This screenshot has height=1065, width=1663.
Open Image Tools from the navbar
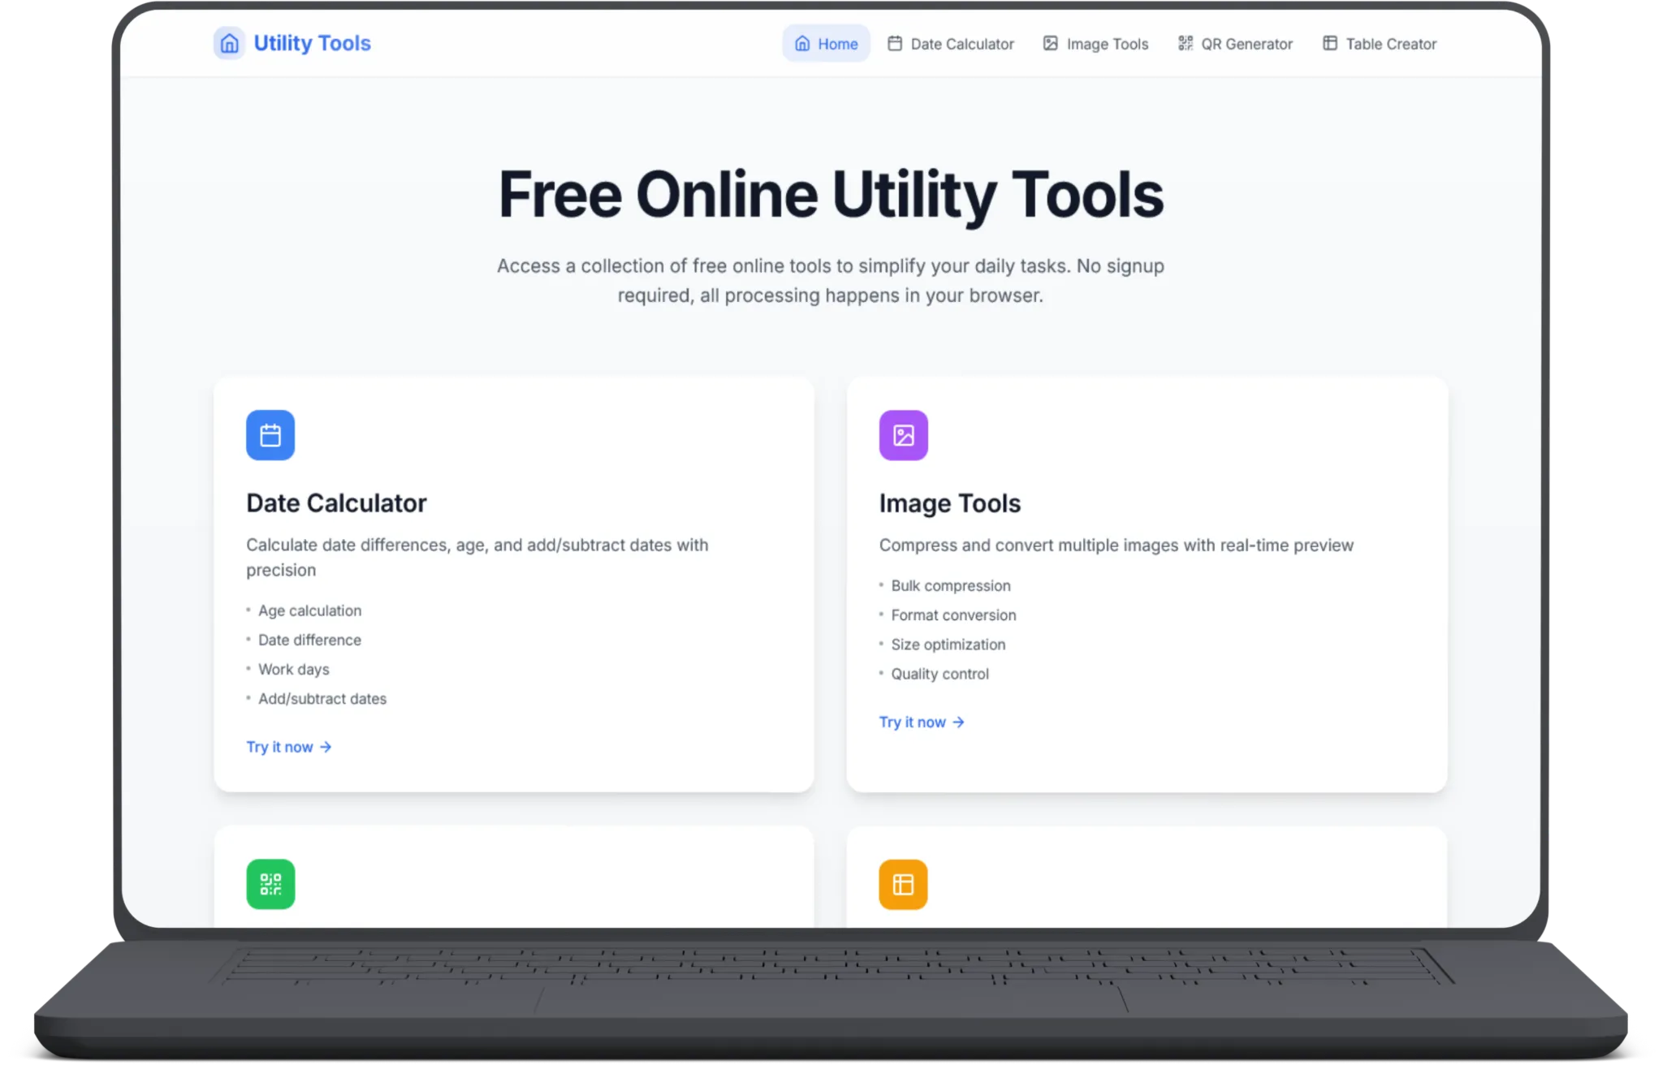click(x=1107, y=44)
